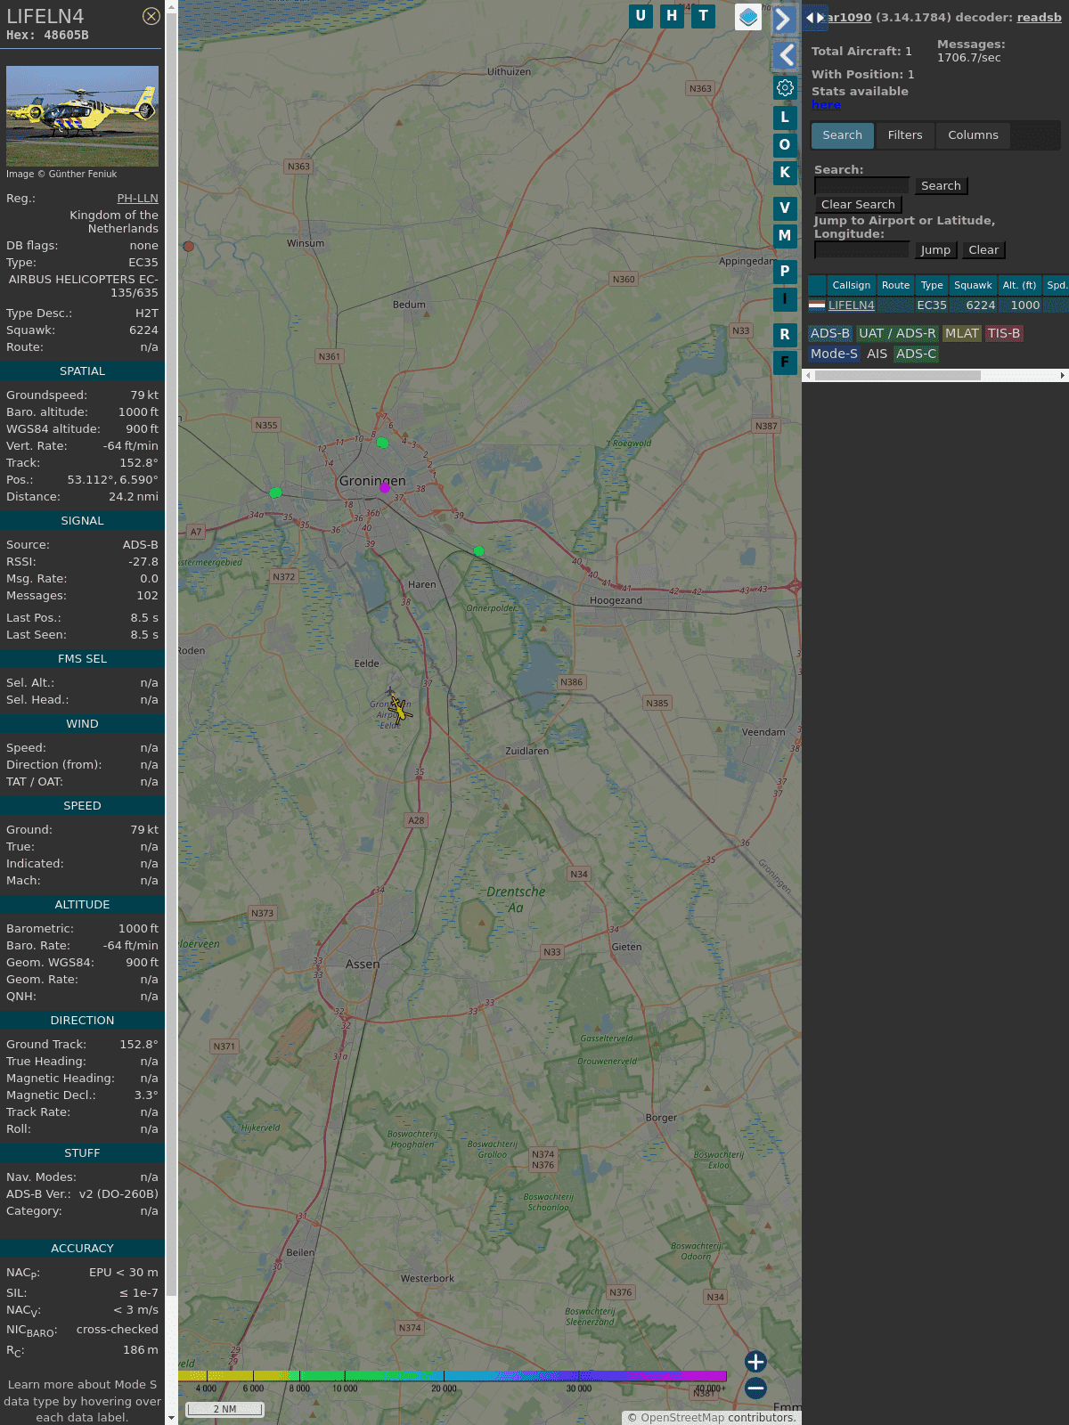Click the right chevron expand sidebar button
Screen dimensions: 1069x1425
784,19
